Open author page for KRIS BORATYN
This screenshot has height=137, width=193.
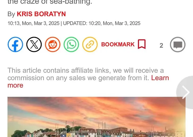click(x=41, y=14)
